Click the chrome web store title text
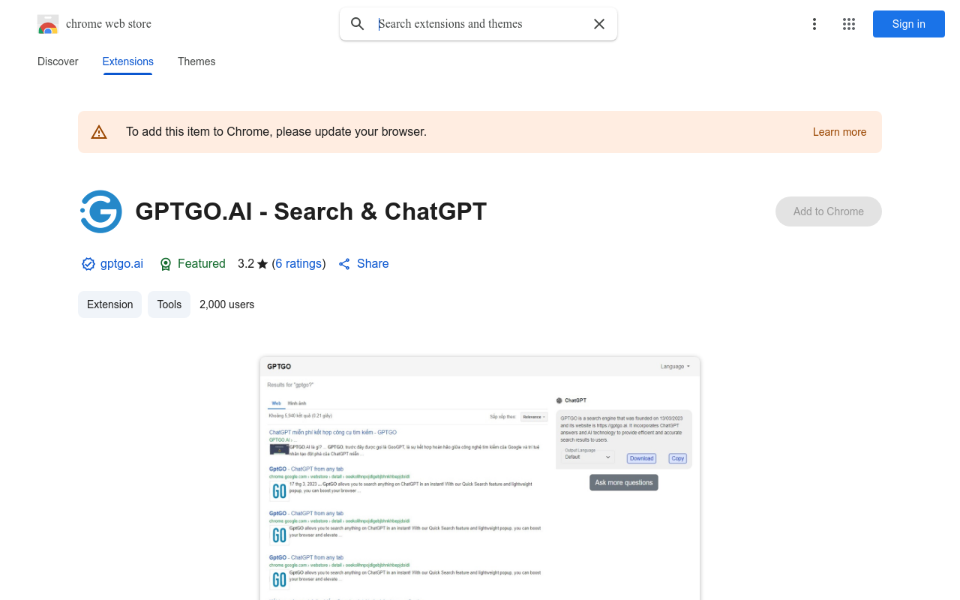 click(109, 24)
